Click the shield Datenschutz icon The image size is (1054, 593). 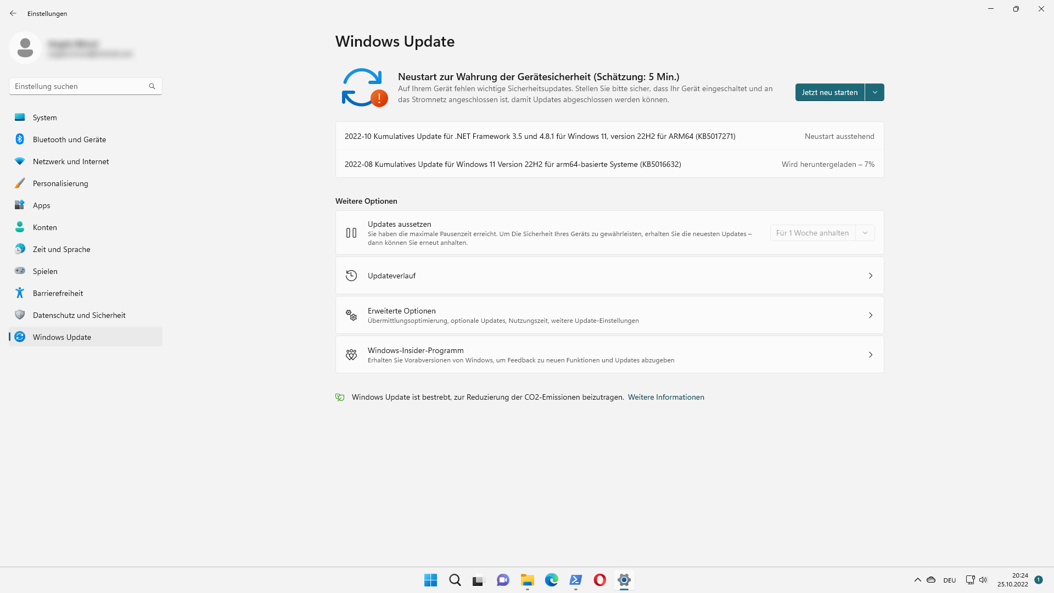[20, 315]
